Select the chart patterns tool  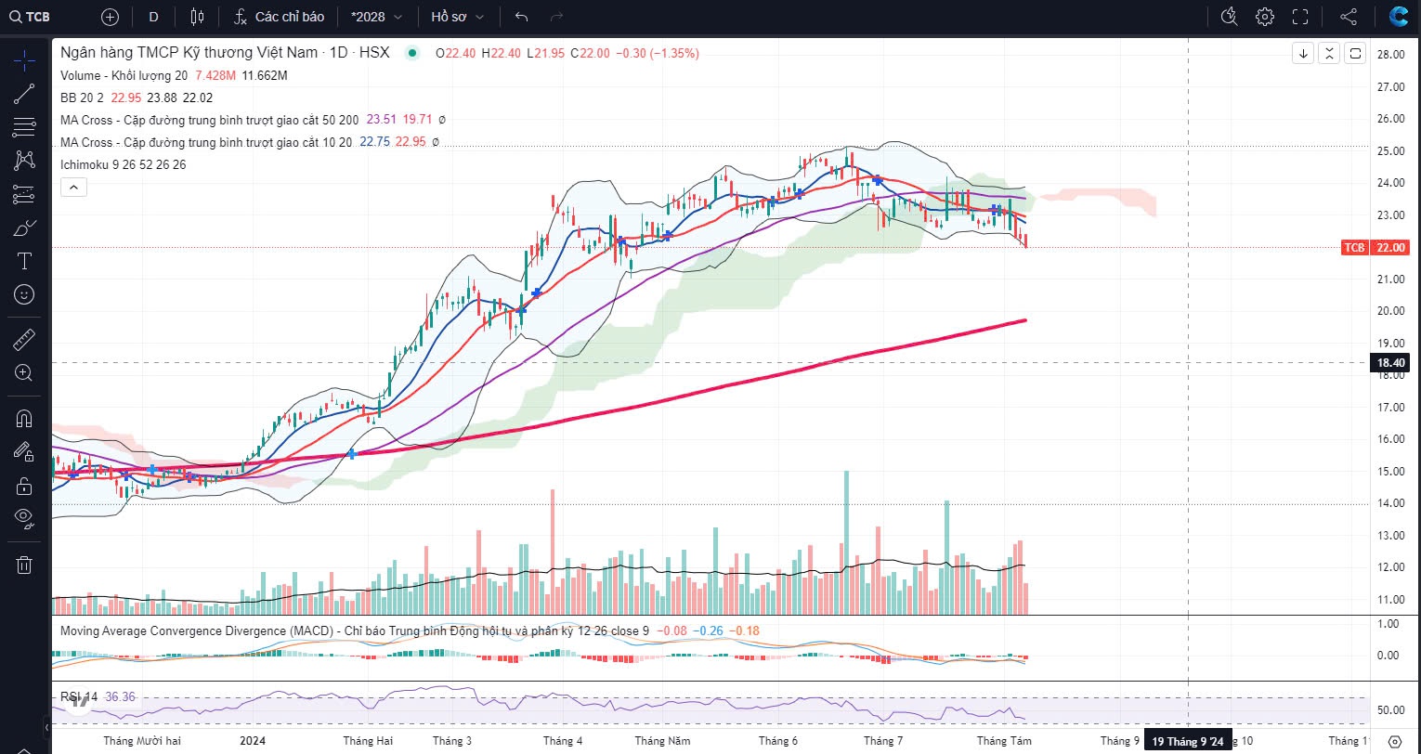pos(24,160)
